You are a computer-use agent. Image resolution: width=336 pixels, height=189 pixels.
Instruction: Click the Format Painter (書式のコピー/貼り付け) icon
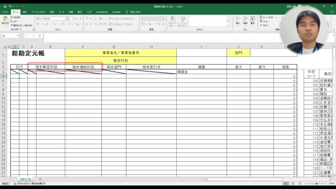coord(12,25)
